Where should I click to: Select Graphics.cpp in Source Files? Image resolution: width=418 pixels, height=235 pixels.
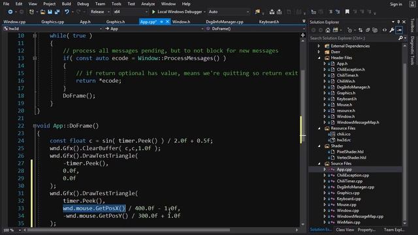coord(348,193)
